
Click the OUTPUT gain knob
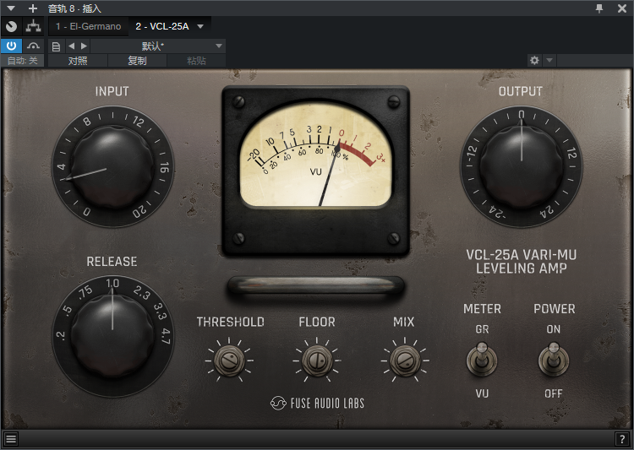tap(522, 167)
